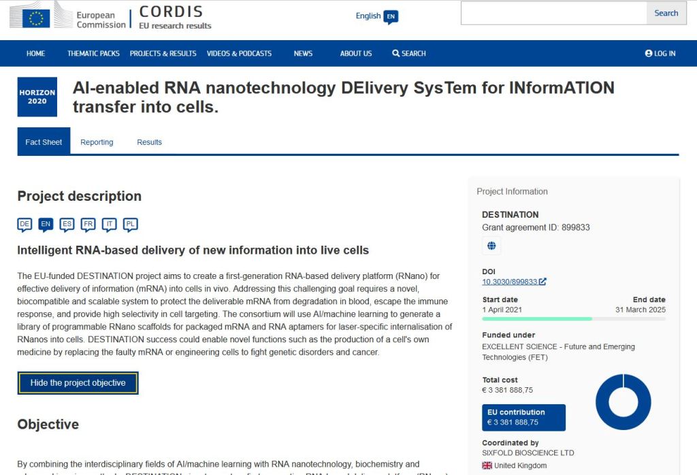Click the project duration progress bar
The width and height of the screenshot is (697, 475).
[x=573, y=318]
